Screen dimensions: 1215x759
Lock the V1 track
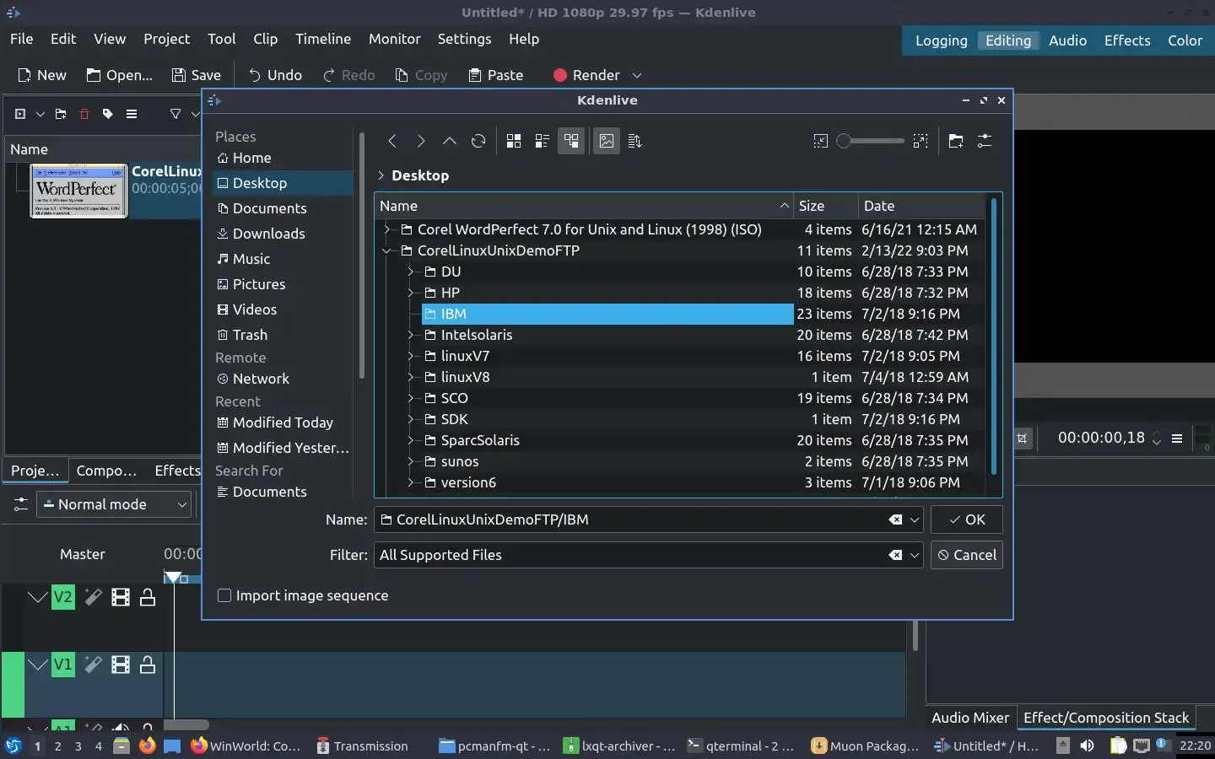click(x=148, y=665)
